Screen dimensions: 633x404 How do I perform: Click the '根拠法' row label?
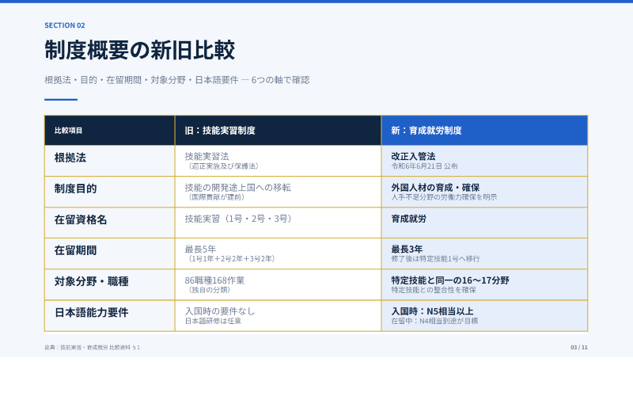click(x=70, y=158)
